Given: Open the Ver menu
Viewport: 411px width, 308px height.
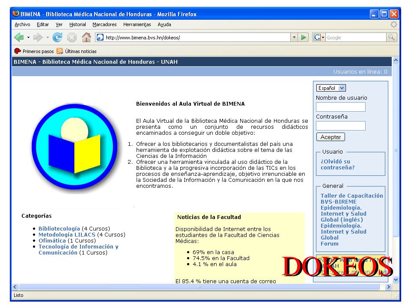Looking at the screenshot, I should point(59,24).
